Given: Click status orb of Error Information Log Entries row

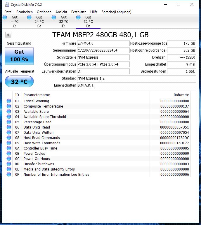Looking at the screenshot, I should 9,174.
